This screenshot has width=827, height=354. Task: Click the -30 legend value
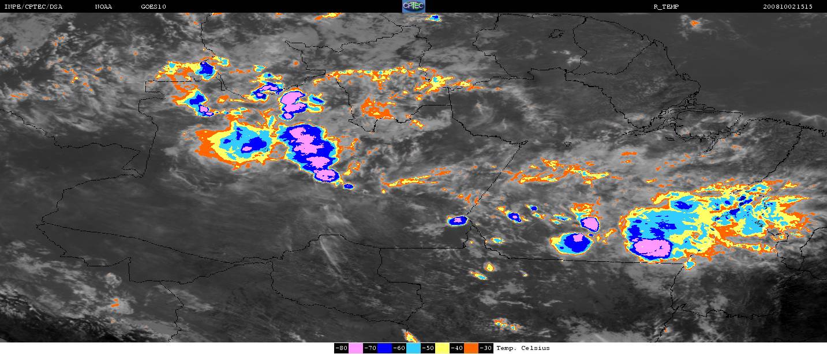coord(486,348)
